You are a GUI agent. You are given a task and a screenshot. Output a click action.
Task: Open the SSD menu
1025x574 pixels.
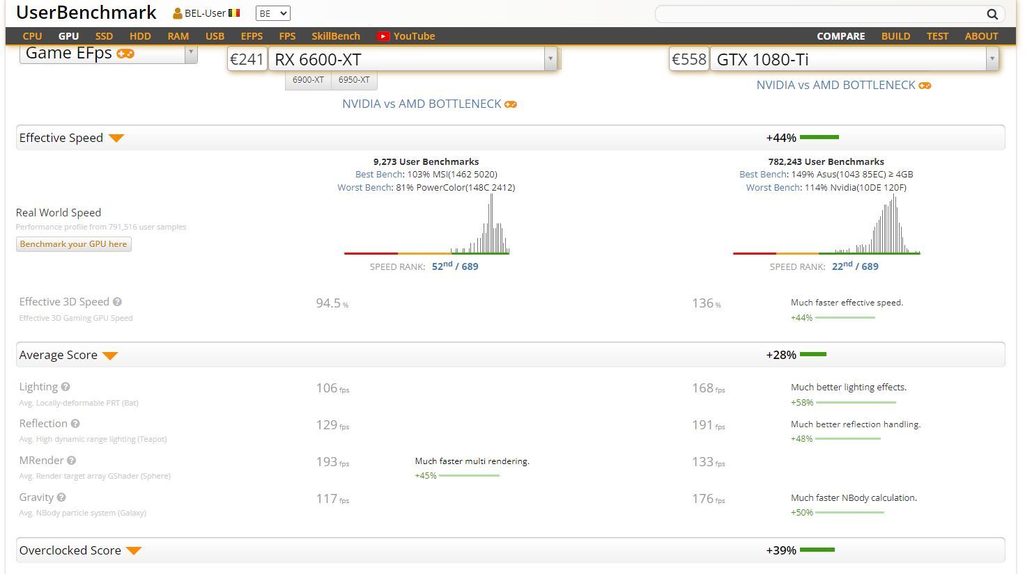[104, 36]
